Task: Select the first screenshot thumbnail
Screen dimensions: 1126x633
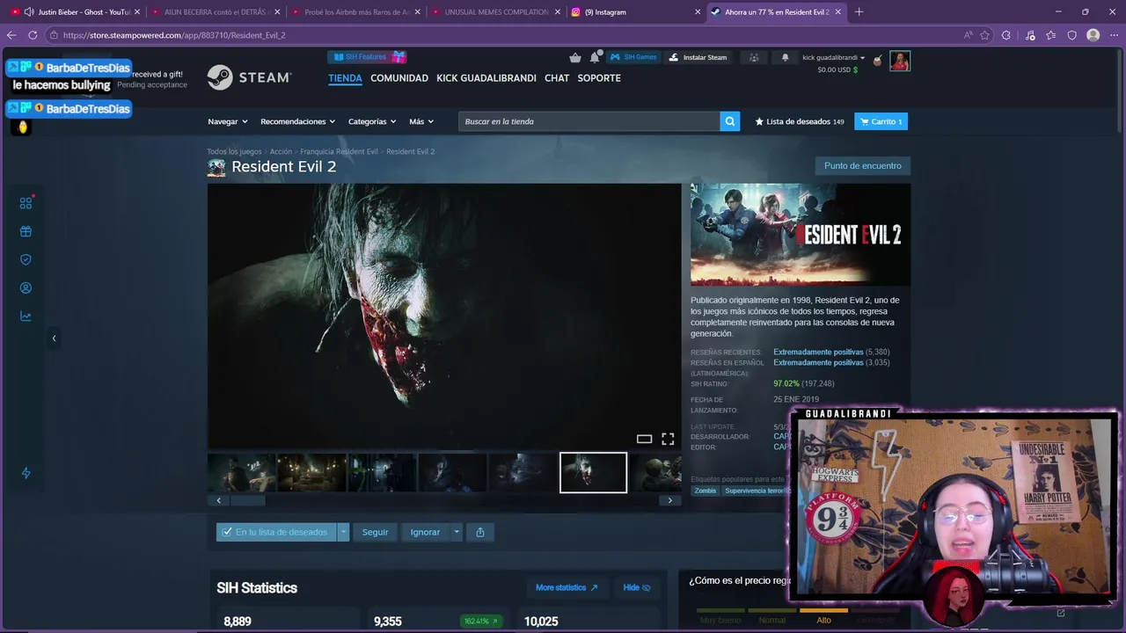Action: coord(241,473)
